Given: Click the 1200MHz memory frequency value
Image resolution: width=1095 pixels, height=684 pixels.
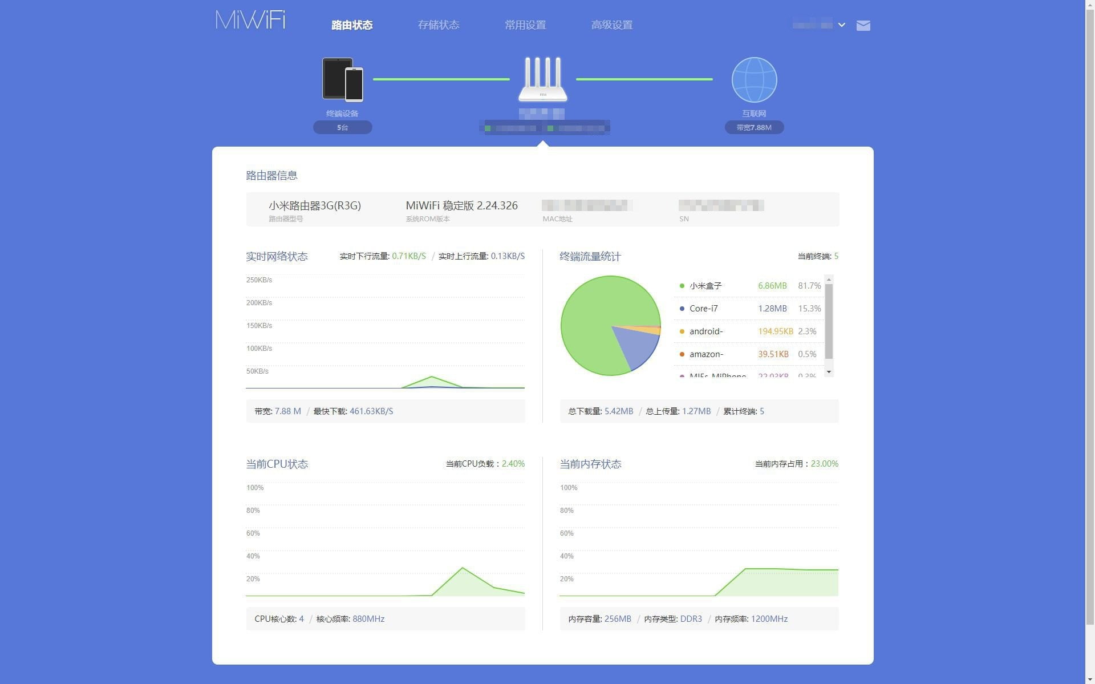Looking at the screenshot, I should click(x=769, y=618).
